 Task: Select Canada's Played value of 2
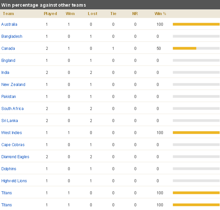[x=47, y=48]
